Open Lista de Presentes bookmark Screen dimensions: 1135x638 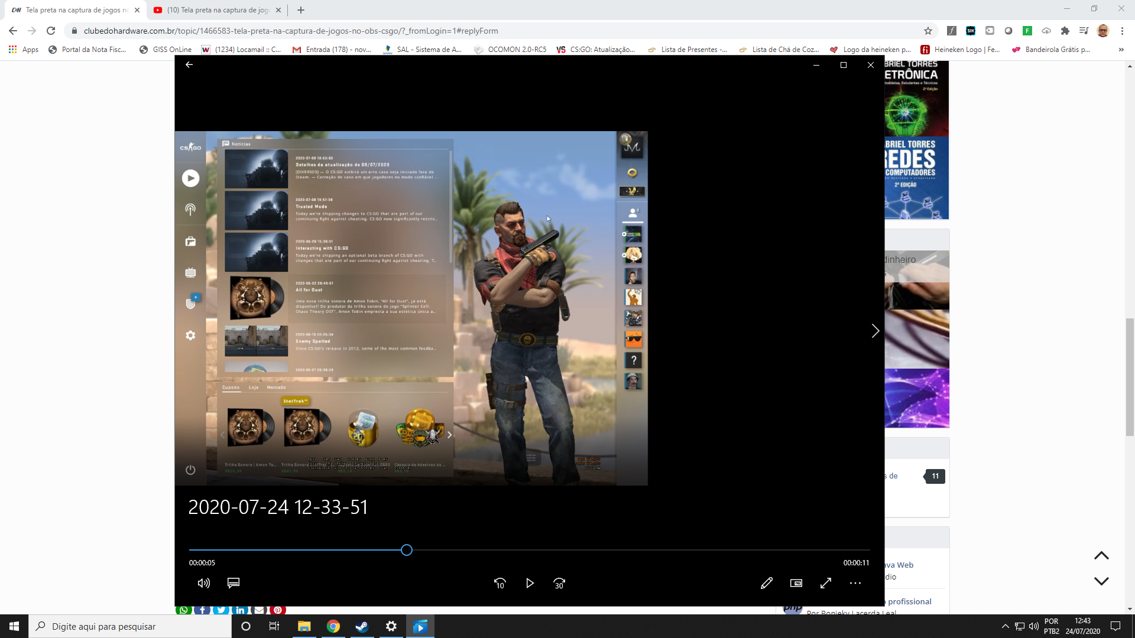coord(688,50)
